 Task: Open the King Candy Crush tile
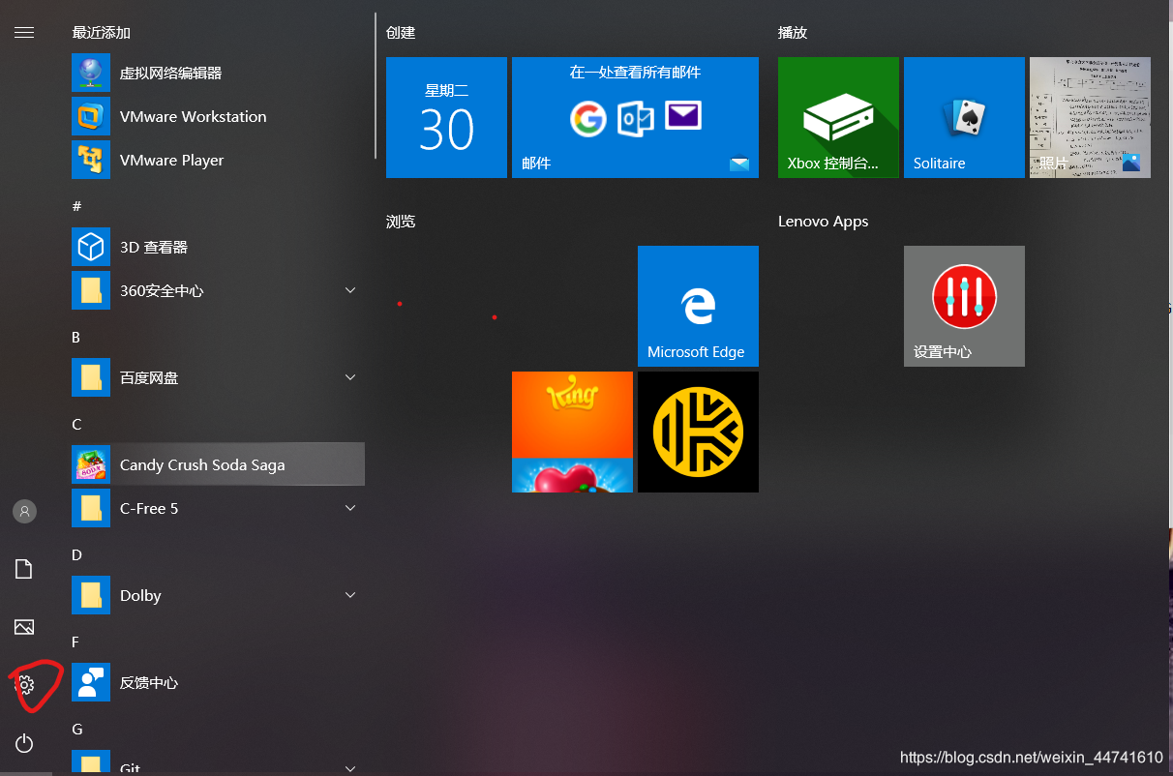tap(572, 432)
